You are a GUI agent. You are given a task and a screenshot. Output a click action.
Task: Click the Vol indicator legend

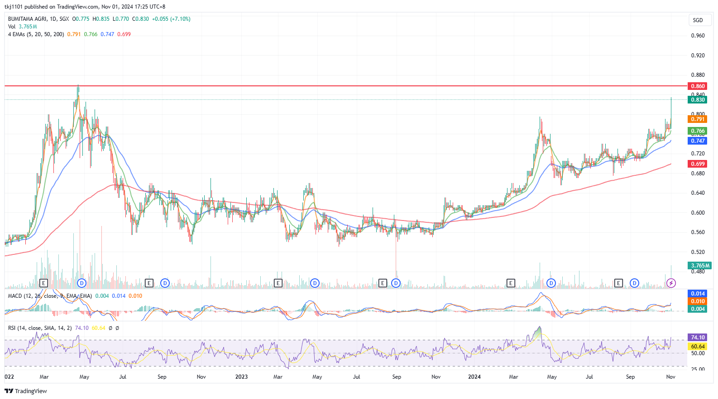pos(23,27)
